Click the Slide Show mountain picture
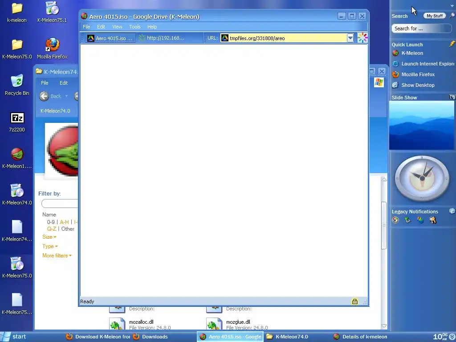The width and height of the screenshot is (456, 342). pyautogui.click(x=421, y=125)
